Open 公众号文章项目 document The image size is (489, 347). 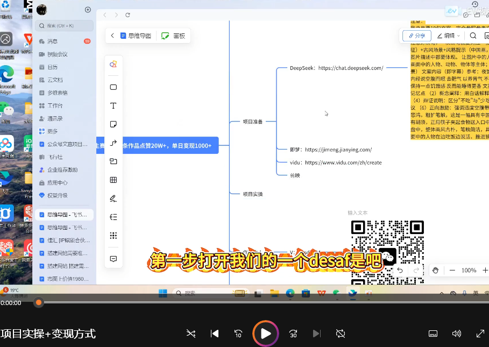coord(65,144)
